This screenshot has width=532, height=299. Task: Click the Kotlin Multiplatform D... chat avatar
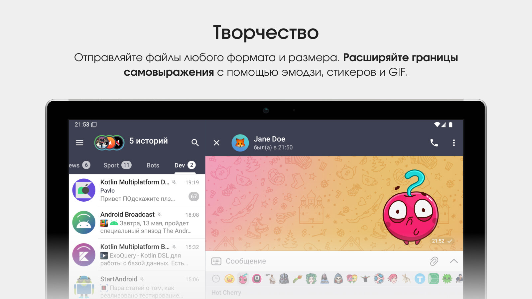tap(84, 190)
